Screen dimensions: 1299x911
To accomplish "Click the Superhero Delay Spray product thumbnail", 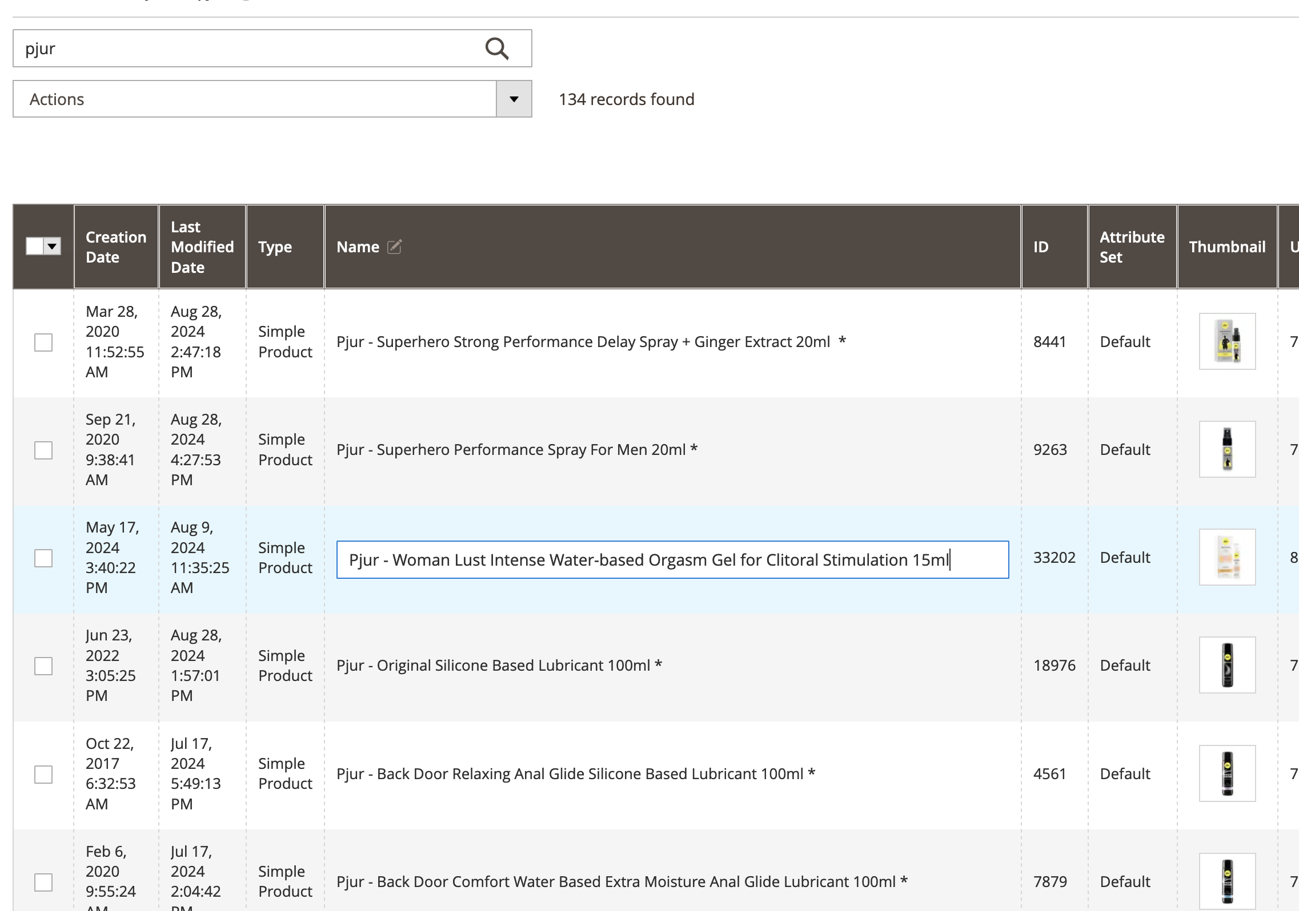I will coord(1226,341).
